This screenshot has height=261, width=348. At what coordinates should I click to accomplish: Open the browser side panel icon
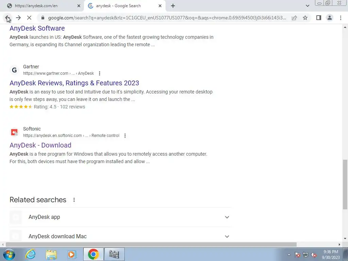(319, 18)
